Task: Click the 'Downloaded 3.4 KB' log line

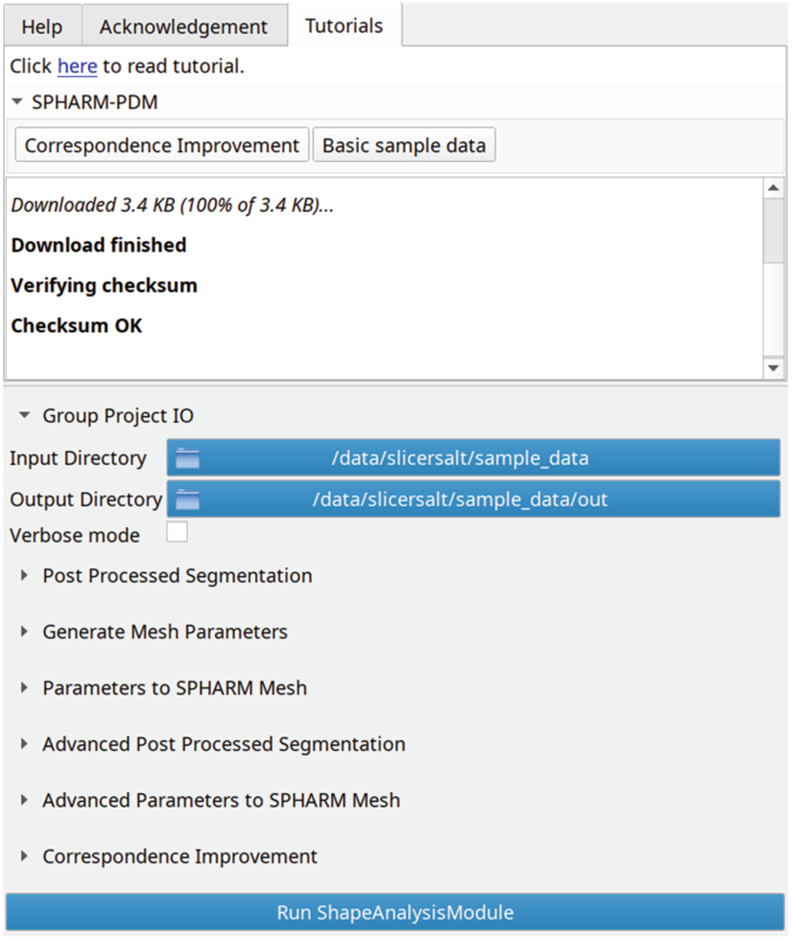Action: (172, 205)
